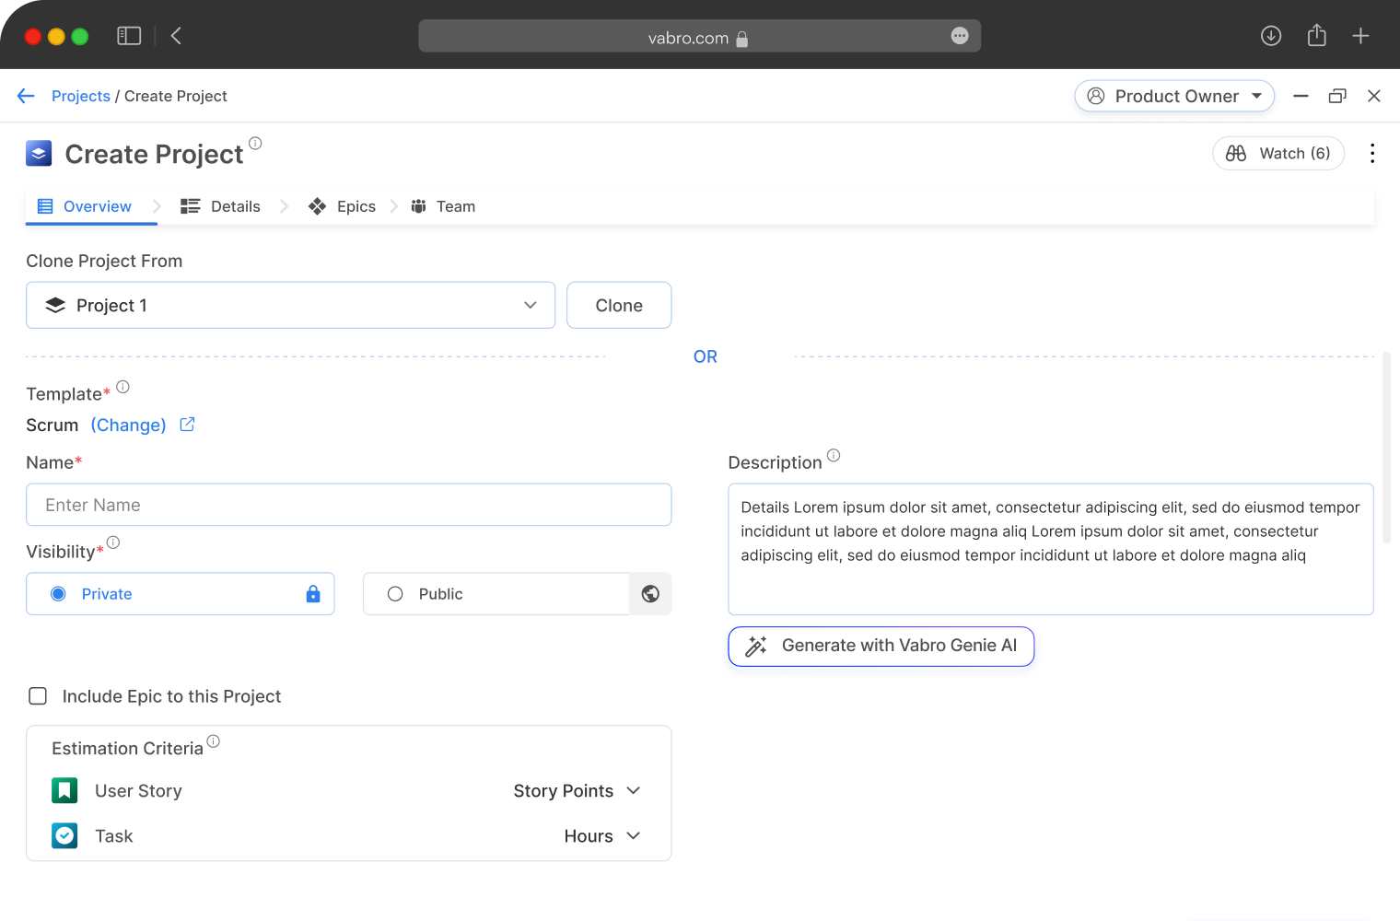Open the three-dot more options menu
Viewport: 1400px width, 921px height.
tap(1372, 153)
